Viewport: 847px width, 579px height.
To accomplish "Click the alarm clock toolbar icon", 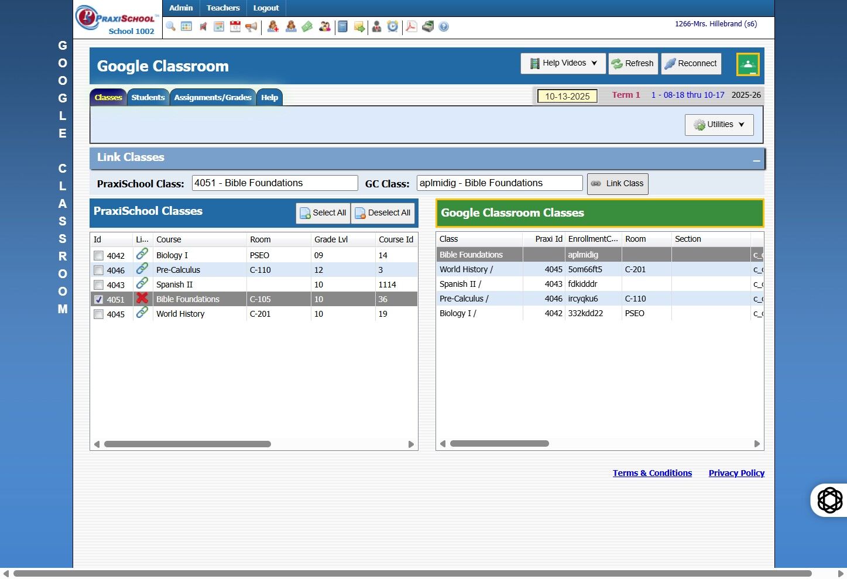I will [x=393, y=26].
